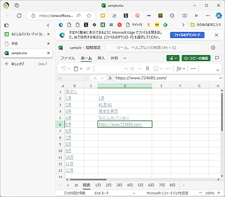Select the column D header
The width and height of the screenshot is (225, 197).
pyautogui.click(x=125, y=86)
